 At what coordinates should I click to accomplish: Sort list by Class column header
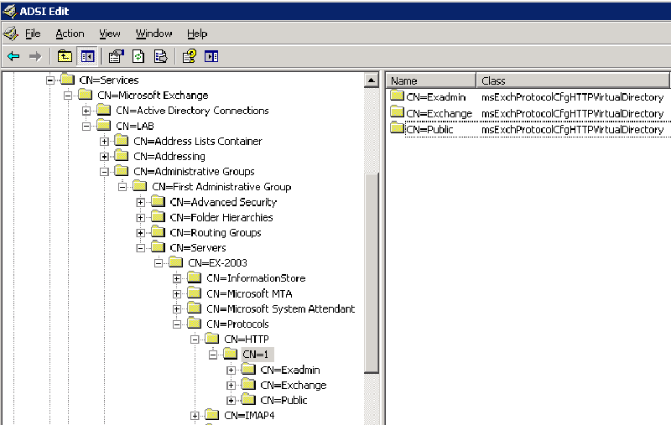click(573, 80)
